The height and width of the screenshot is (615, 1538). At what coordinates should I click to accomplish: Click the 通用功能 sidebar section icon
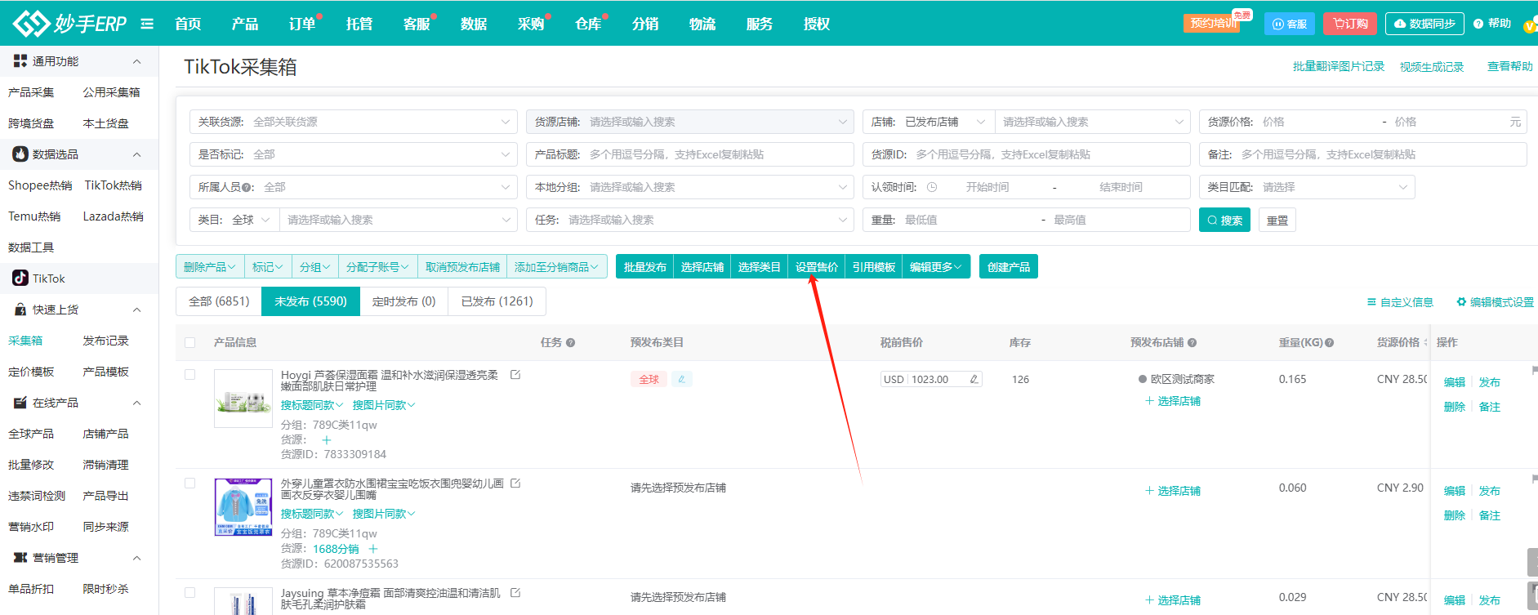[x=20, y=61]
